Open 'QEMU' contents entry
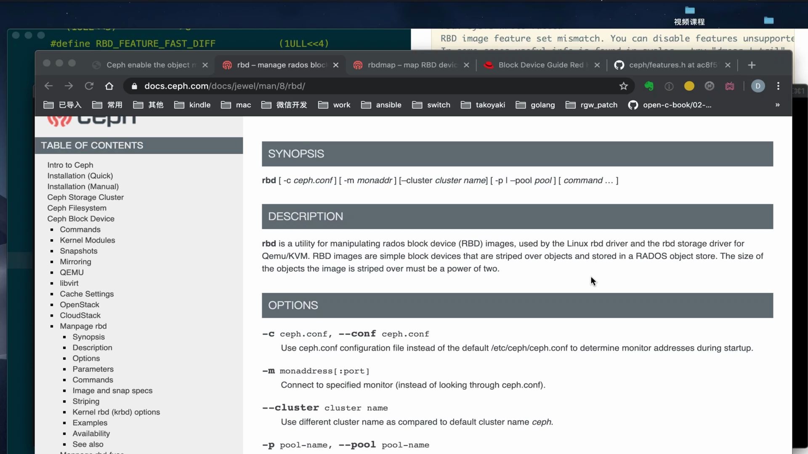Viewport: 808px width, 454px height. 72,272
